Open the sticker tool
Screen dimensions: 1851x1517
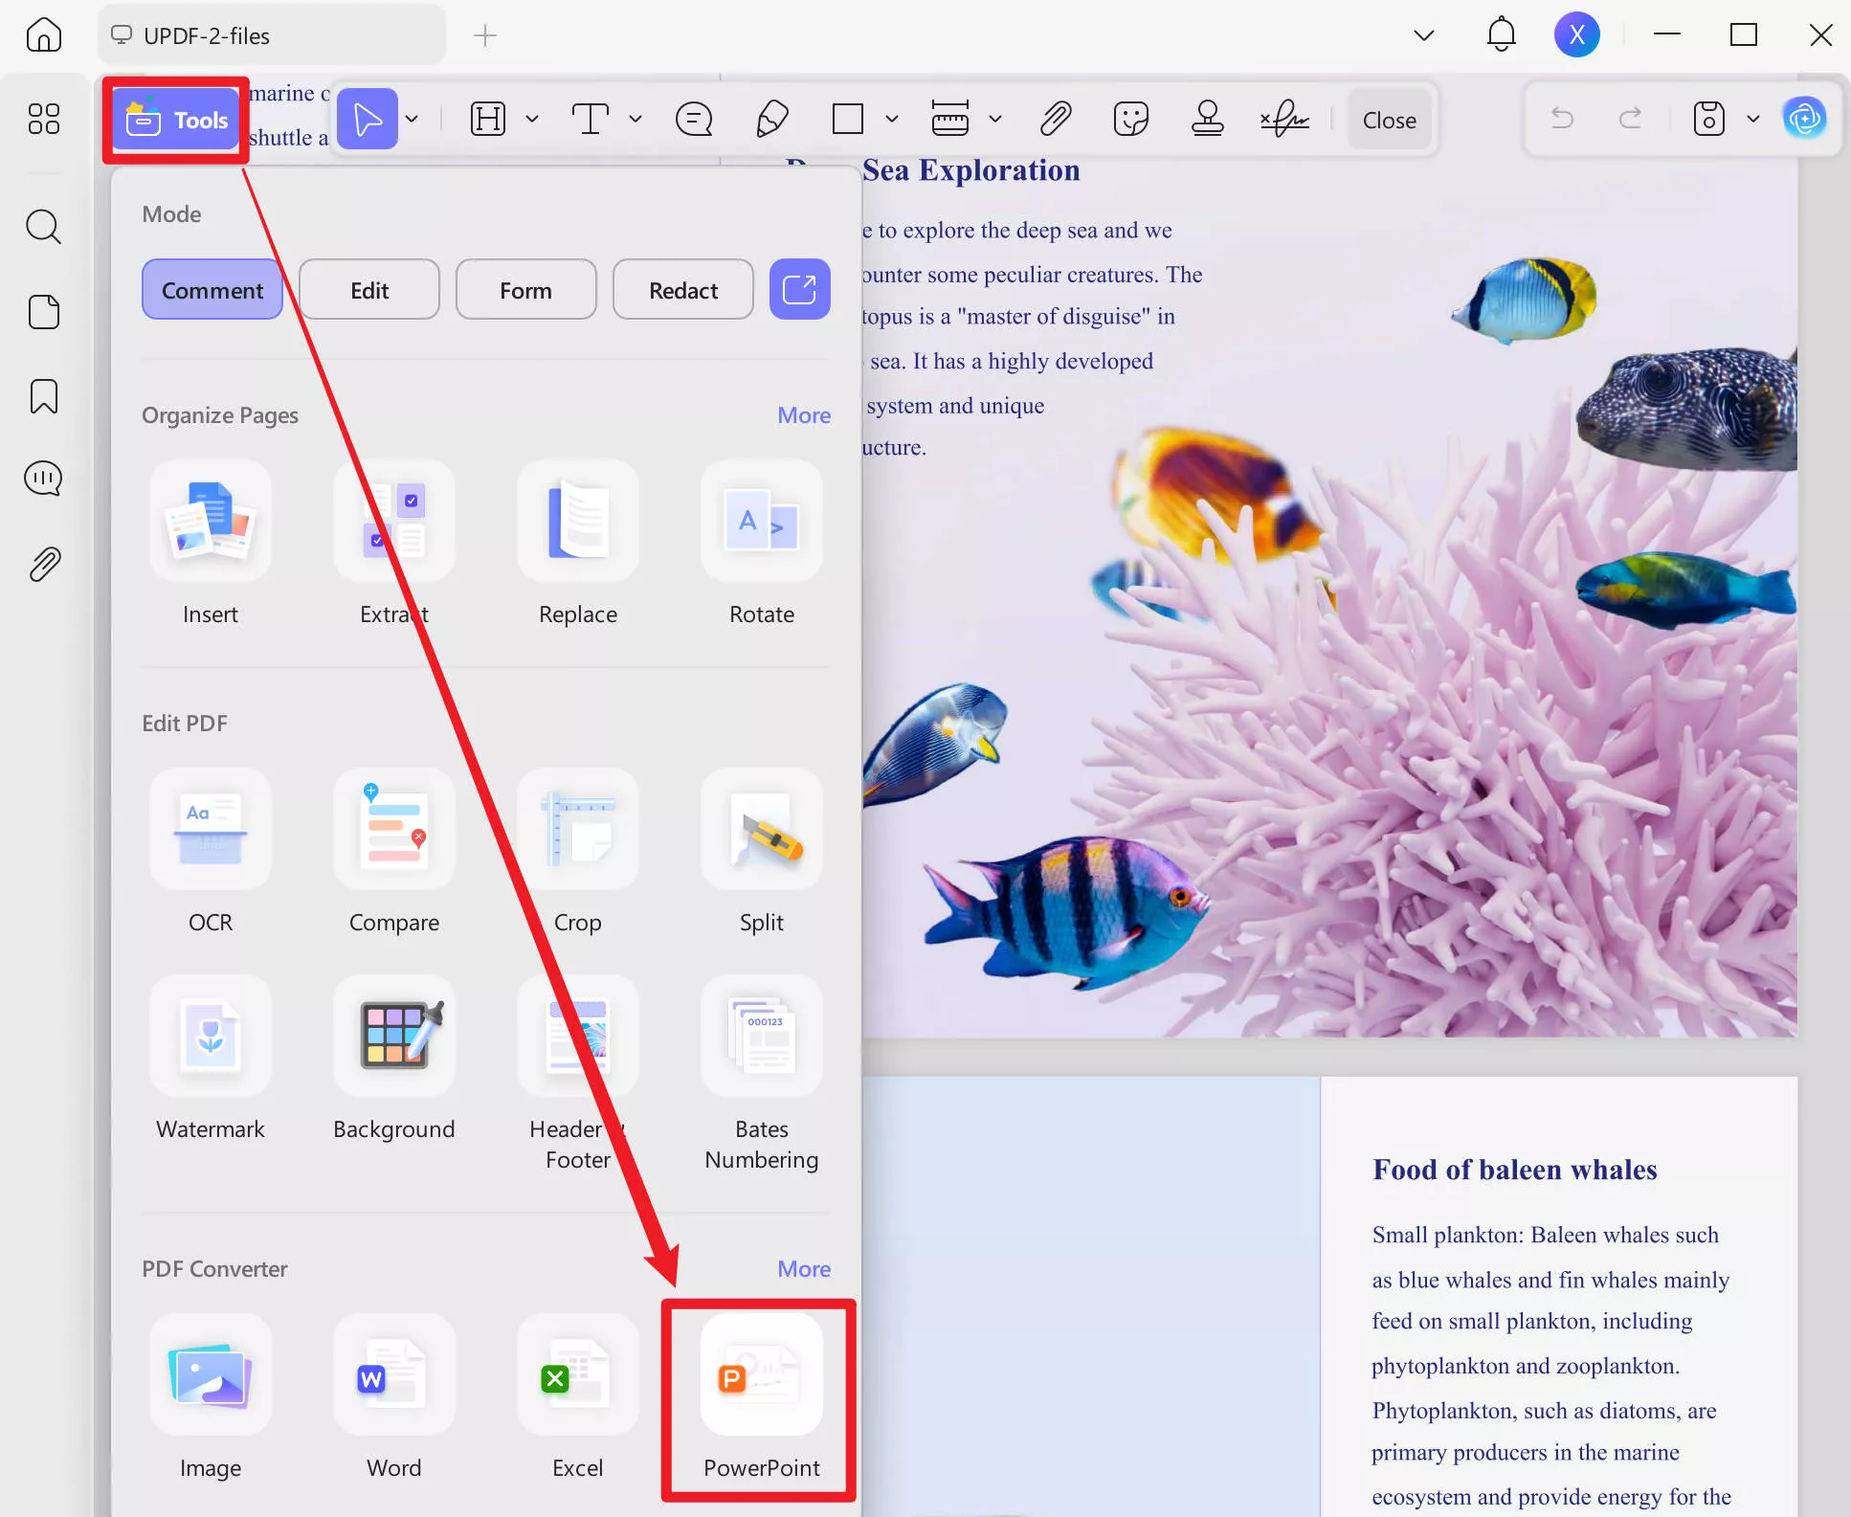[x=1130, y=120]
